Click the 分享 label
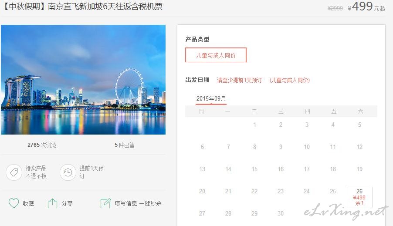 click(x=67, y=203)
